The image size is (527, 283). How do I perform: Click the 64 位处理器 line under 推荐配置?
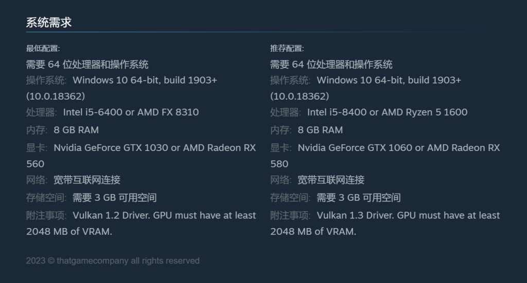point(331,64)
